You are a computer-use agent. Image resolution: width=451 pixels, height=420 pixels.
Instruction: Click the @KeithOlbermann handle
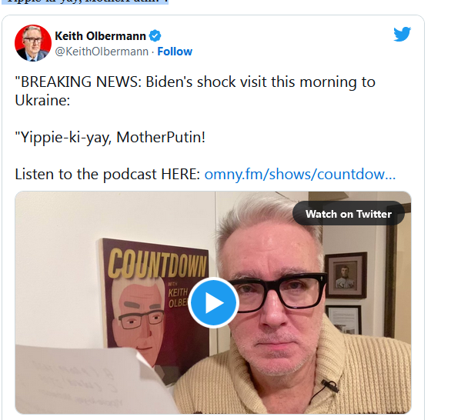pos(102,52)
